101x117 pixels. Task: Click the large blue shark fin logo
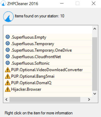pos(8,17)
